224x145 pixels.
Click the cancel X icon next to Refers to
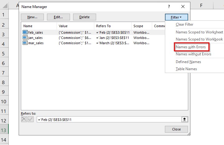[x=24, y=119]
